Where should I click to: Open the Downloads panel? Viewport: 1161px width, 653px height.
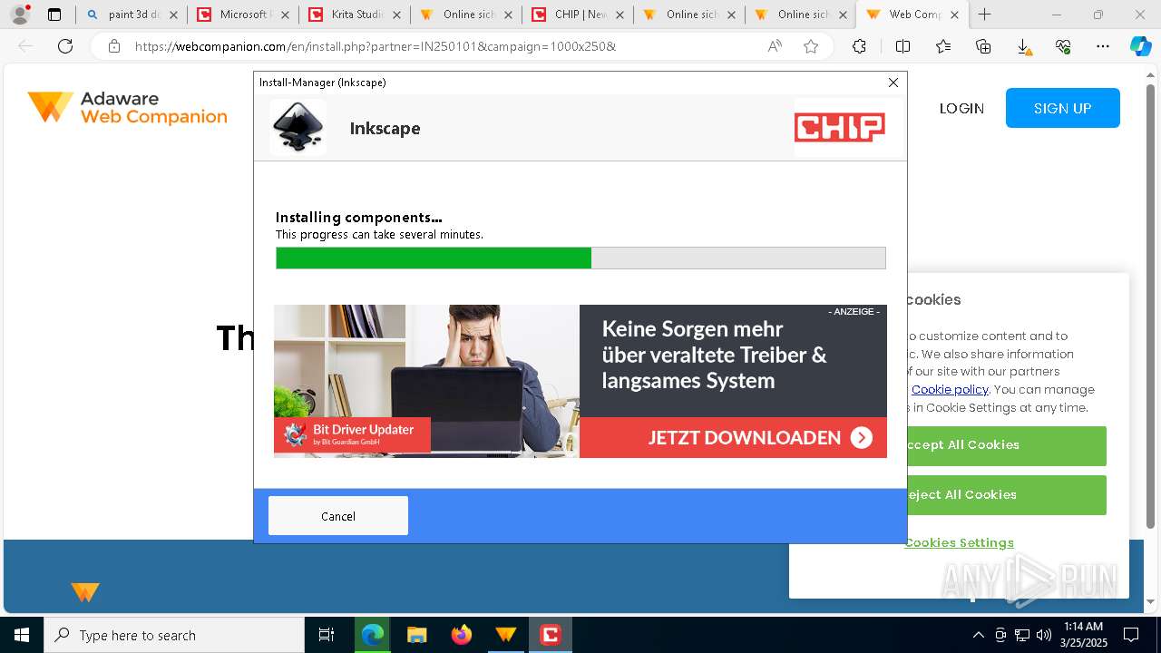click(1023, 46)
